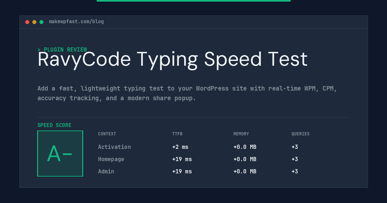Viewport: 387px width, 203px height.
Task: Click the Homepage memory value '+0.0 MB'
Action: tap(245, 159)
